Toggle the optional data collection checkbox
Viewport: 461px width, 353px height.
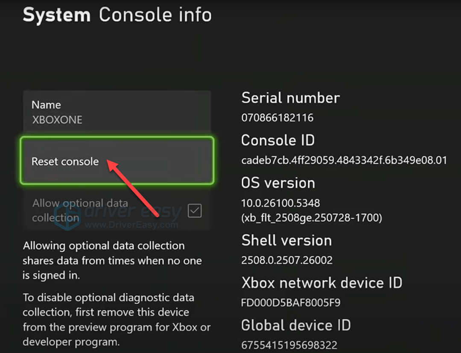(x=195, y=210)
